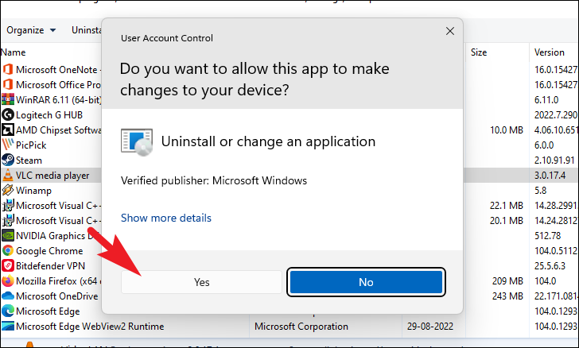Select the Microsoft Edge WebView2 Runtime name

tap(90, 327)
